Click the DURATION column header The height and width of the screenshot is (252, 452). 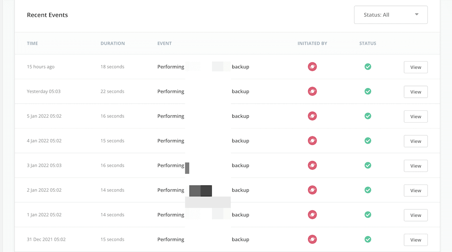pos(113,43)
